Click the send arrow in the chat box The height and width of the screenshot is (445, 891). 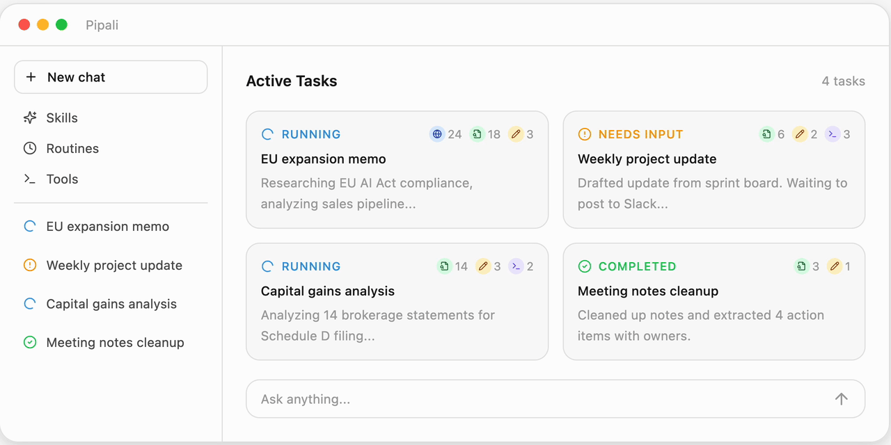click(x=841, y=398)
